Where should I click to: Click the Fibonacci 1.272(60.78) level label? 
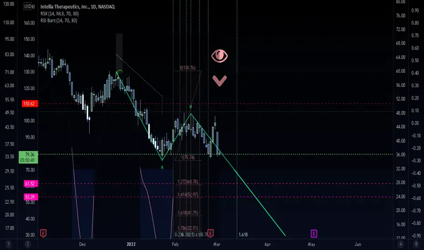coord(188,182)
